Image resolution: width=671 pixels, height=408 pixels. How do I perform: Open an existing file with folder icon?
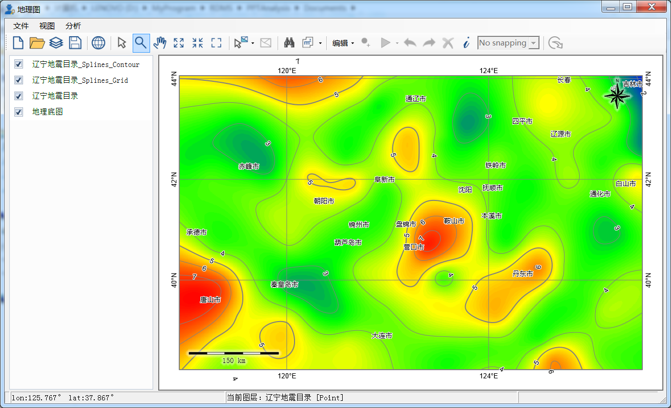[x=37, y=43]
